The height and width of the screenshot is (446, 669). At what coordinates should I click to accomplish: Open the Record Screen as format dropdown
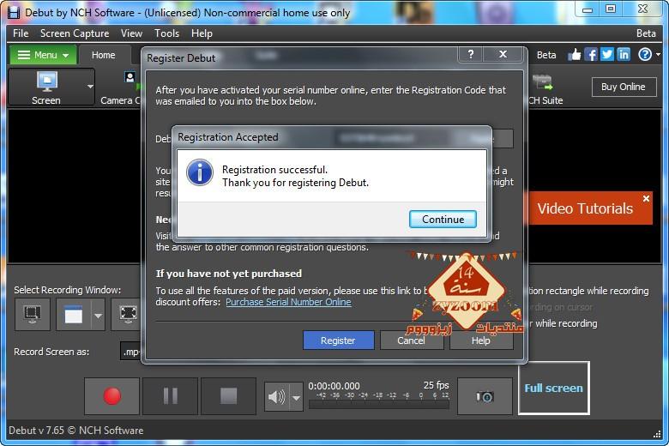(x=131, y=352)
